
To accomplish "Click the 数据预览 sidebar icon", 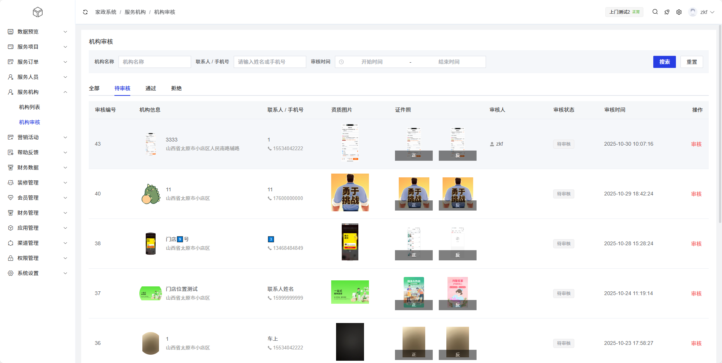I will pos(11,32).
